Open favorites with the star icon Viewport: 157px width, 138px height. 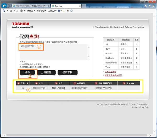pos(149,6)
